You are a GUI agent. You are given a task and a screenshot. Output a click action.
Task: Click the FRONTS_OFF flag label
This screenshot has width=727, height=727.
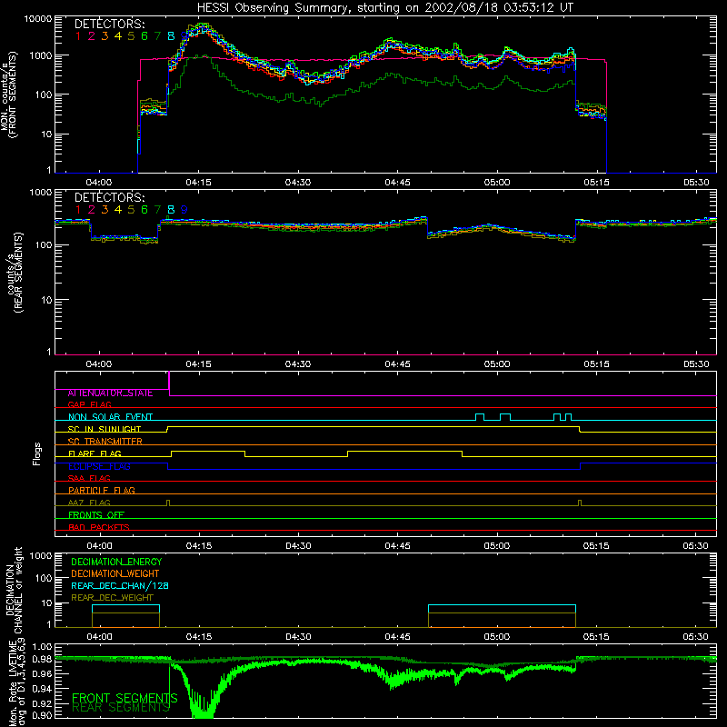point(96,514)
